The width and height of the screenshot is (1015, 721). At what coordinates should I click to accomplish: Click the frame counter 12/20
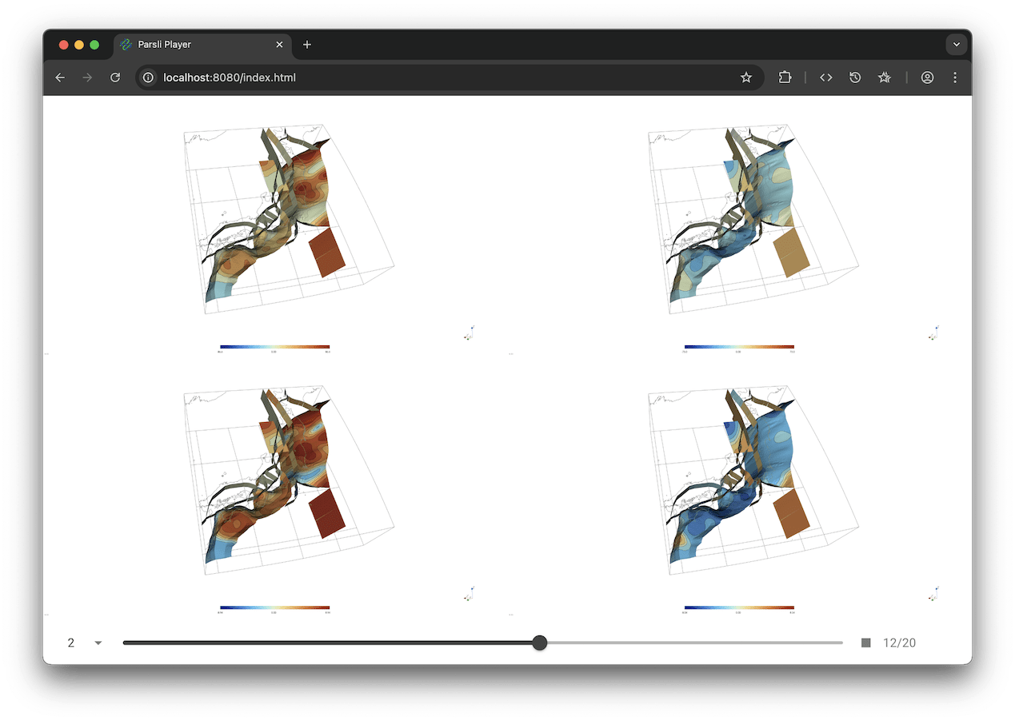(x=900, y=643)
